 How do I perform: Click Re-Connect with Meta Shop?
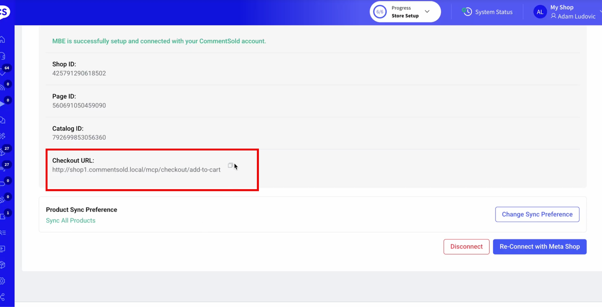(540, 247)
